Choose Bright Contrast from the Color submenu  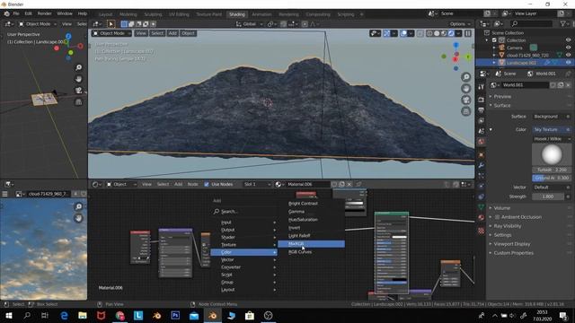tap(303, 204)
